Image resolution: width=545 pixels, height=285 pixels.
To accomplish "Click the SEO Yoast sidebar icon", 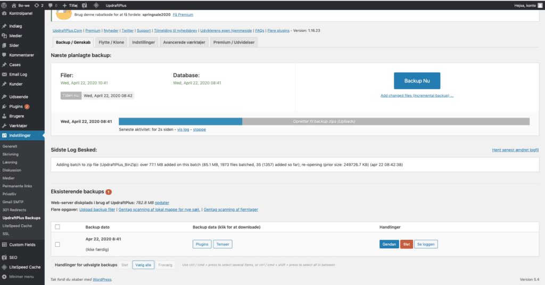I will pyautogui.click(x=4, y=257).
